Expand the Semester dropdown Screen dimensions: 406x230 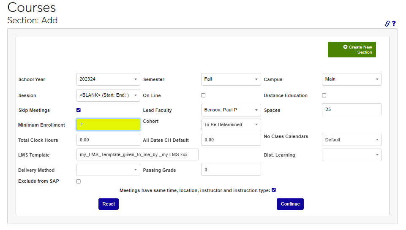pyautogui.click(x=231, y=79)
